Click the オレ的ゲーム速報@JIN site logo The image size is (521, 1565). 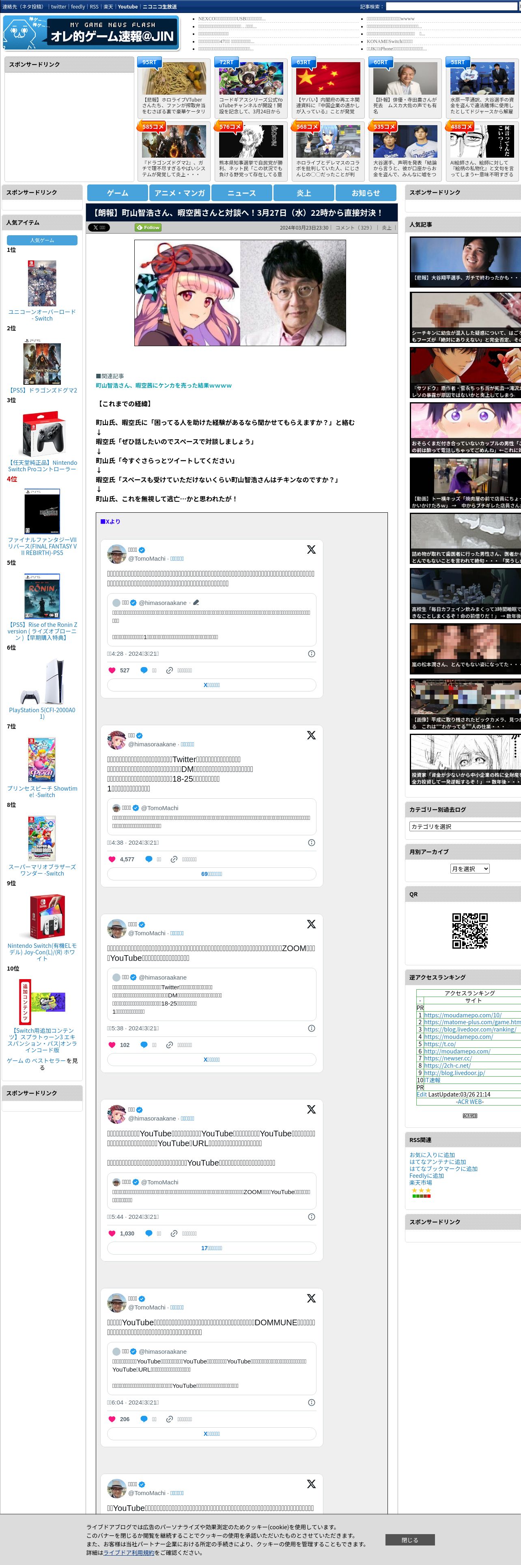[91, 33]
